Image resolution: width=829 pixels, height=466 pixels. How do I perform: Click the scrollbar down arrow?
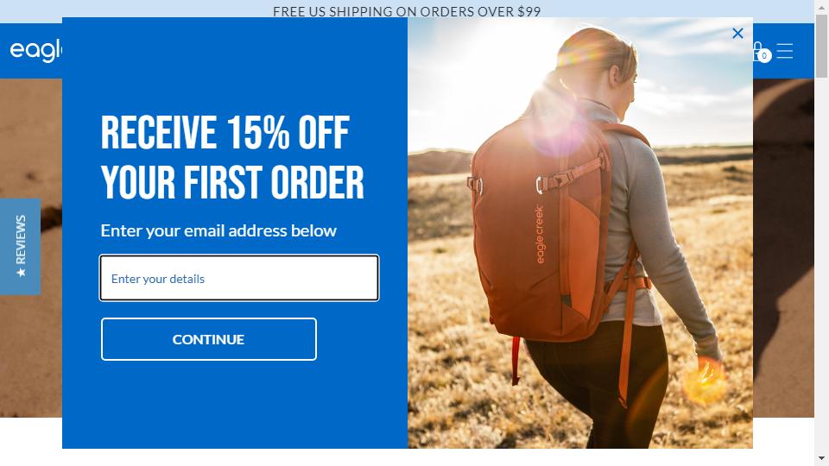point(821,458)
